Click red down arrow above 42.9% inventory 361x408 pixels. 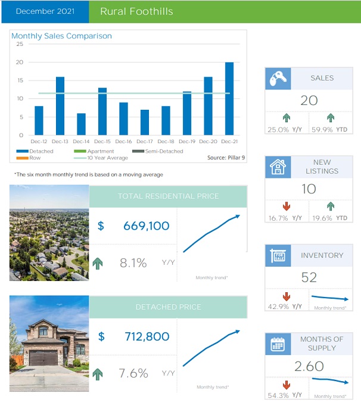coord(286,296)
